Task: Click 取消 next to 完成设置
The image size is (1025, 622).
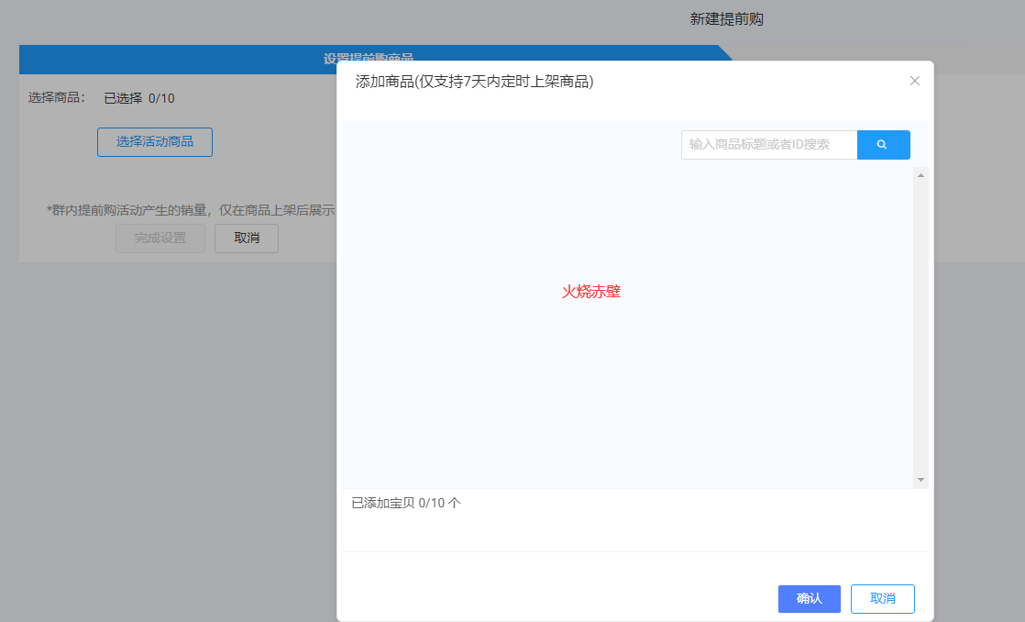Action: pyautogui.click(x=247, y=239)
